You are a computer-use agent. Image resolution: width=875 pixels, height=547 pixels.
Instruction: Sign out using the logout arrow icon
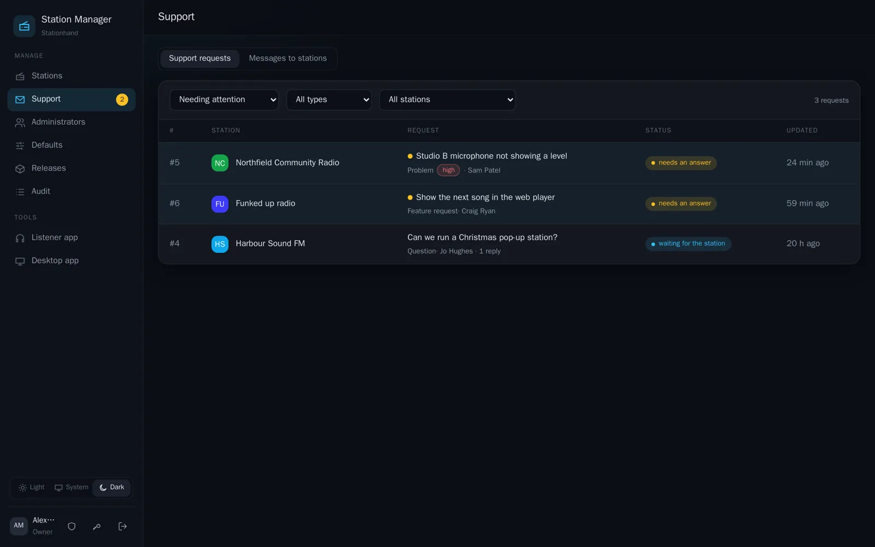122,526
